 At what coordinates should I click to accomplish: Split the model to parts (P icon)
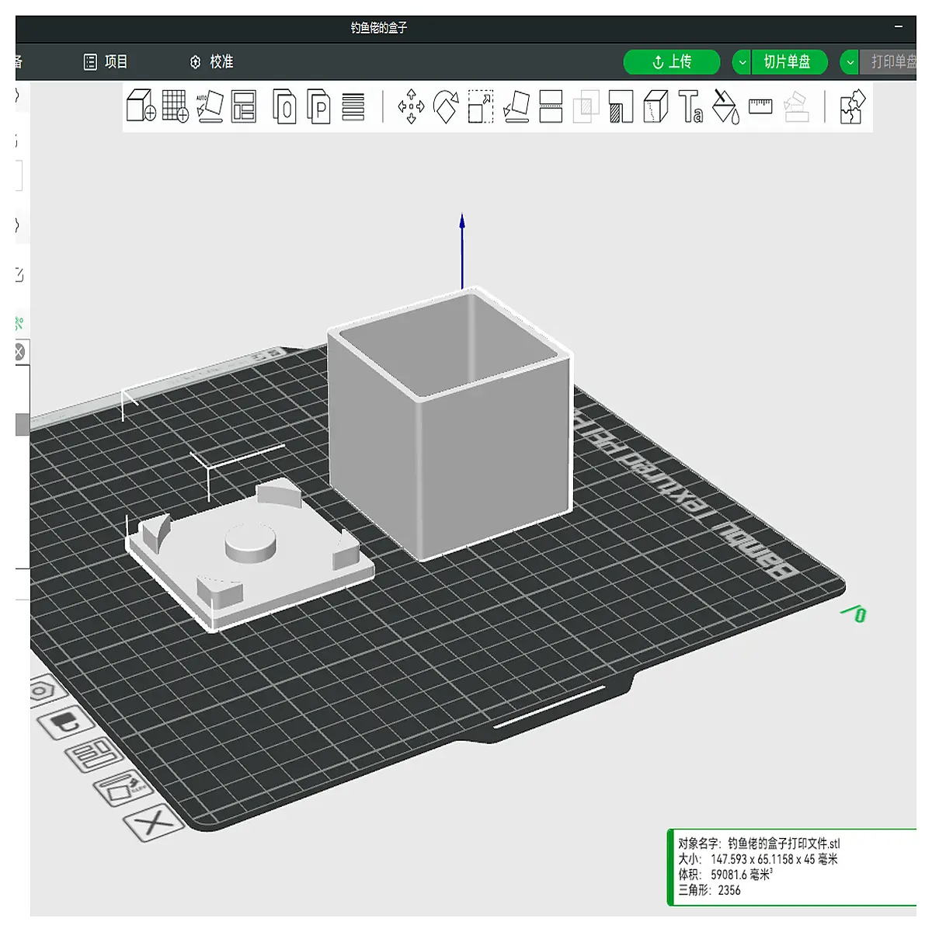318,106
